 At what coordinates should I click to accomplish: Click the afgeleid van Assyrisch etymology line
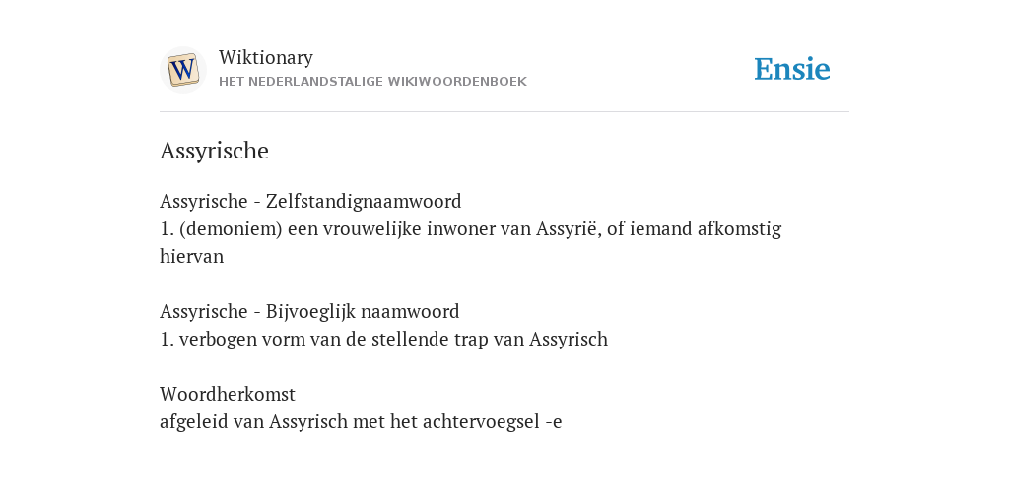pyautogui.click(x=361, y=422)
